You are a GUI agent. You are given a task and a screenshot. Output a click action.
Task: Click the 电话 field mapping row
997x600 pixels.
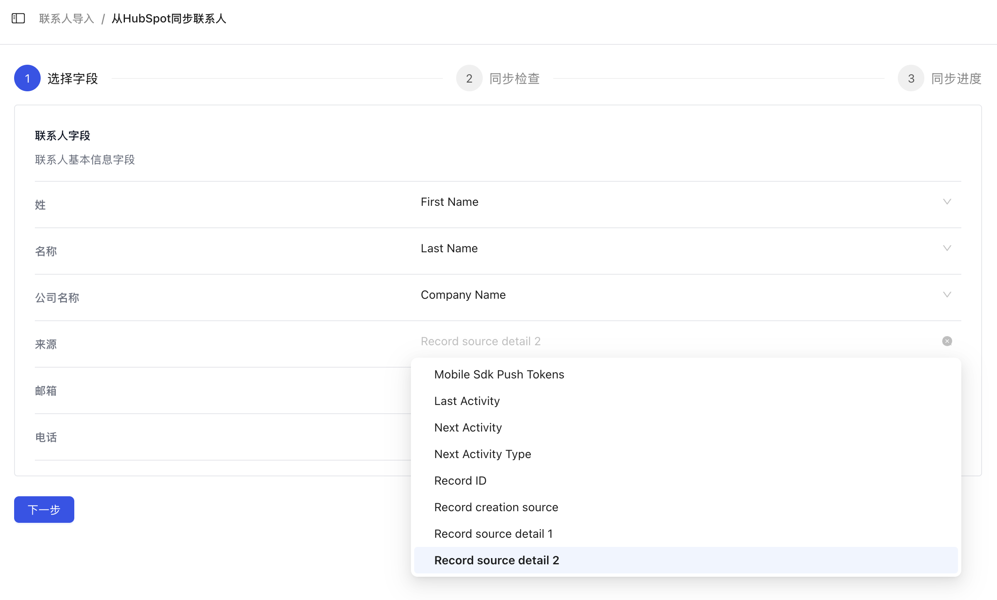point(208,437)
